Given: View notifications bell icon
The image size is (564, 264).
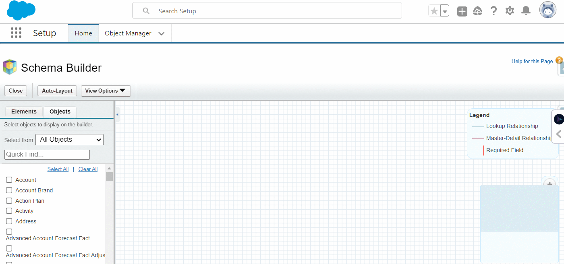Looking at the screenshot, I should coord(526,11).
